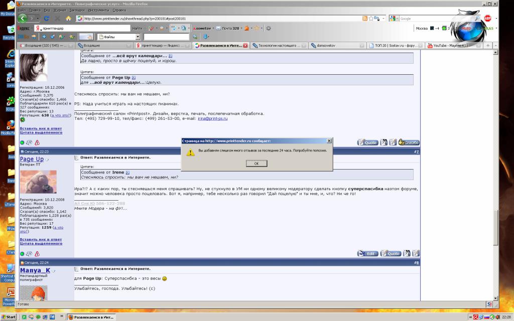The height and width of the screenshot is (321, 514).
Task: Open the list all tabs dropdown
Action: (494, 46)
